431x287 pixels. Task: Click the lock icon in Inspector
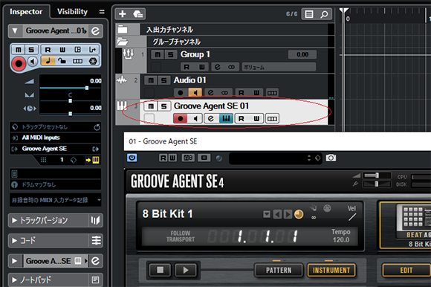[62, 61]
